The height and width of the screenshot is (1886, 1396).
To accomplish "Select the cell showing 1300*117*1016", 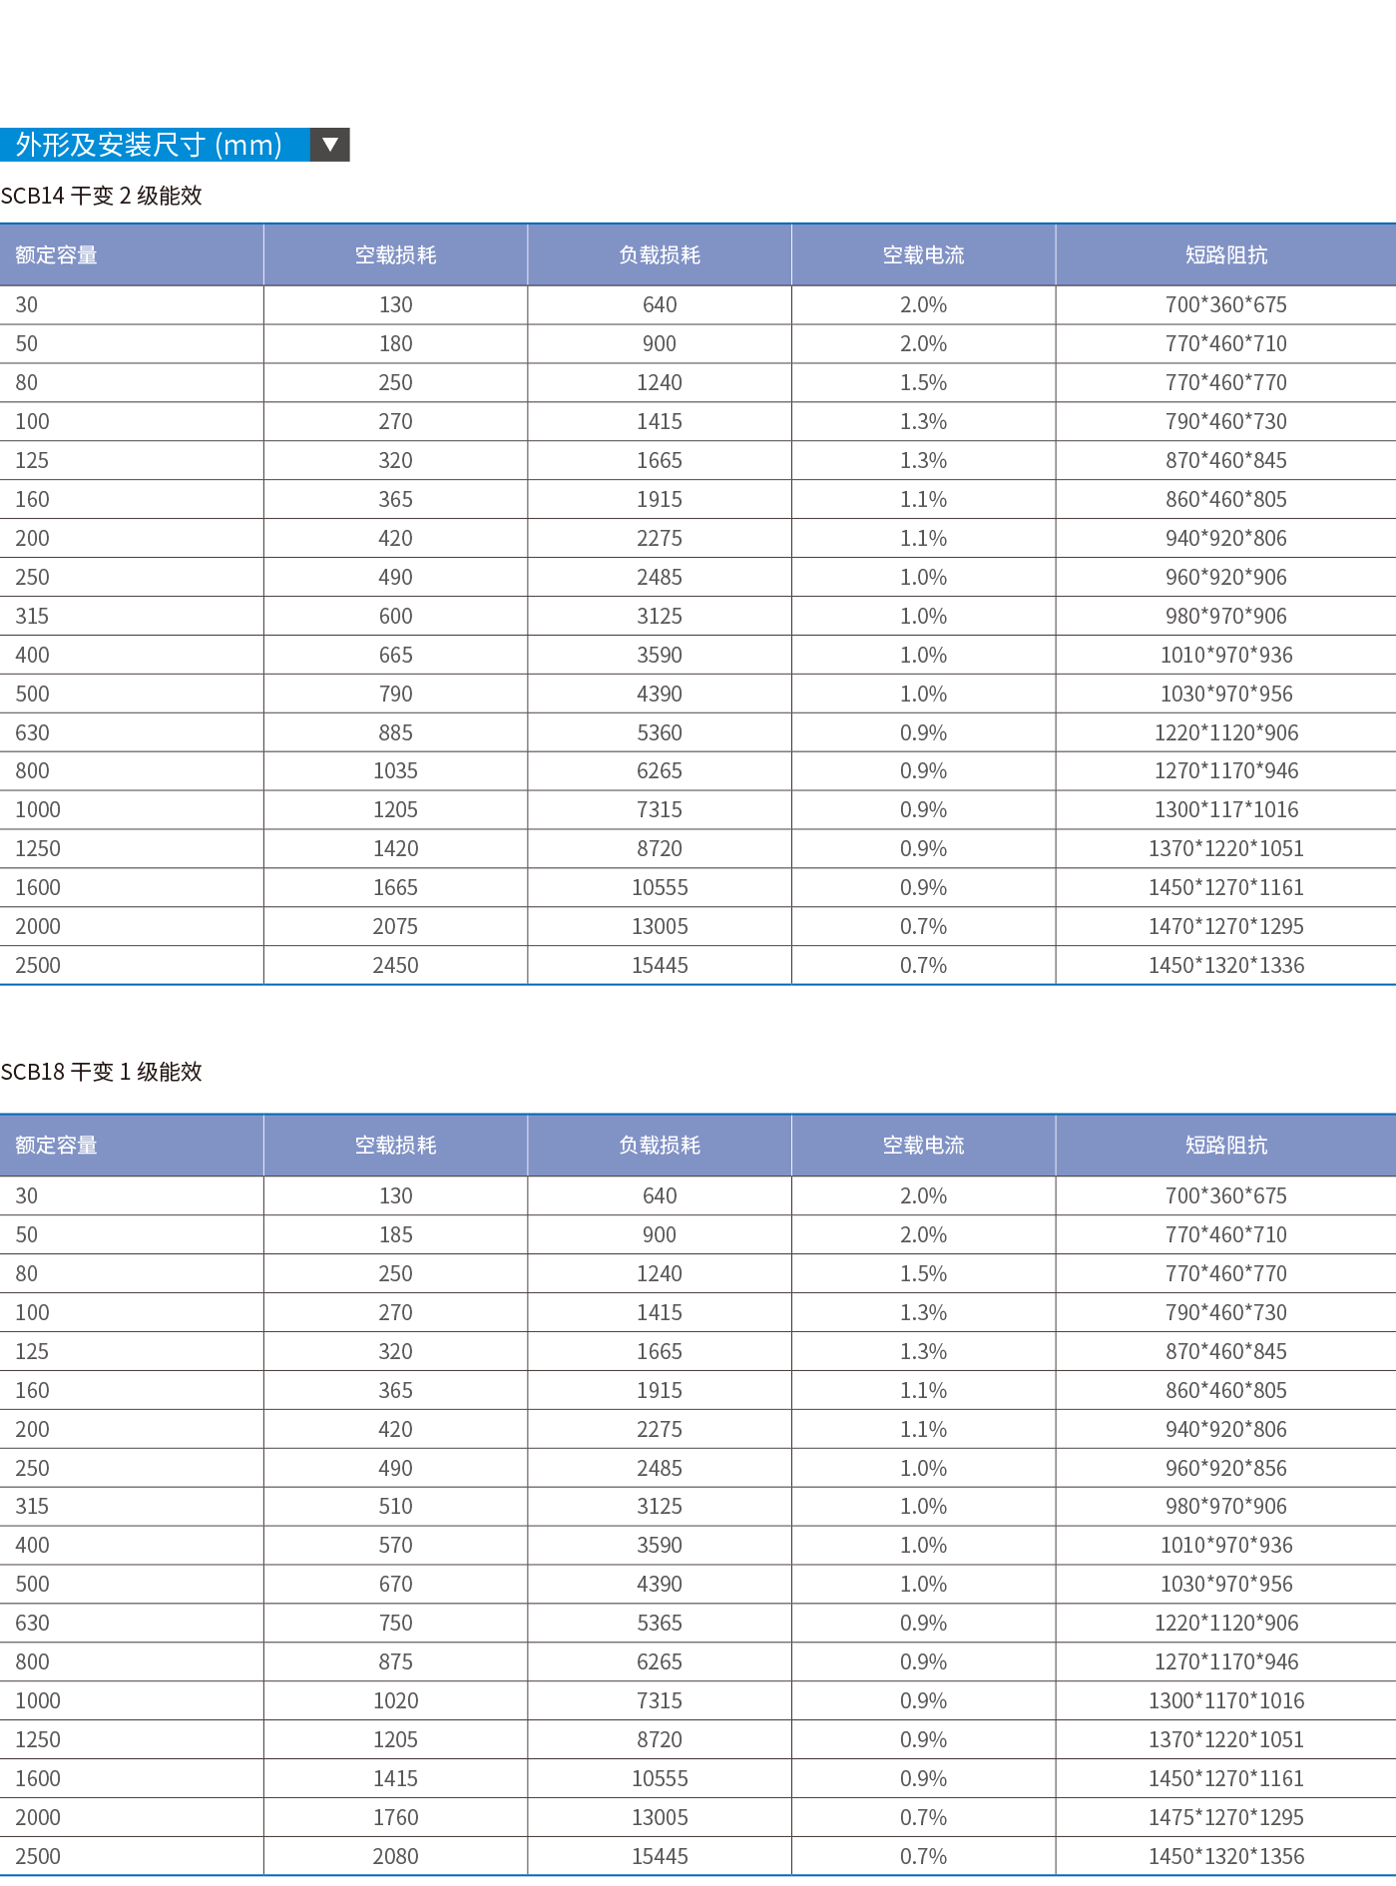I will (x=1225, y=809).
